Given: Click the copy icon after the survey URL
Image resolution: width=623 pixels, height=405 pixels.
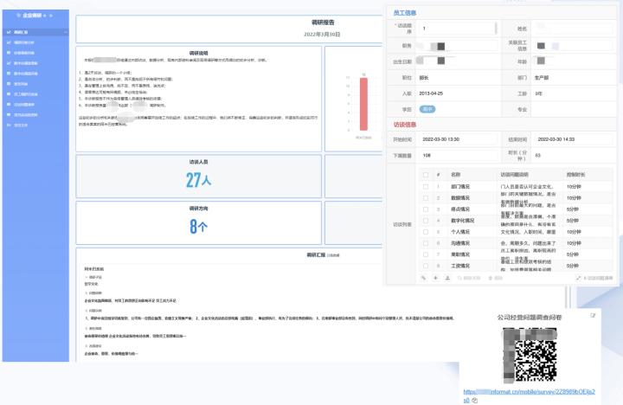Looking at the screenshot, I should point(476,402).
